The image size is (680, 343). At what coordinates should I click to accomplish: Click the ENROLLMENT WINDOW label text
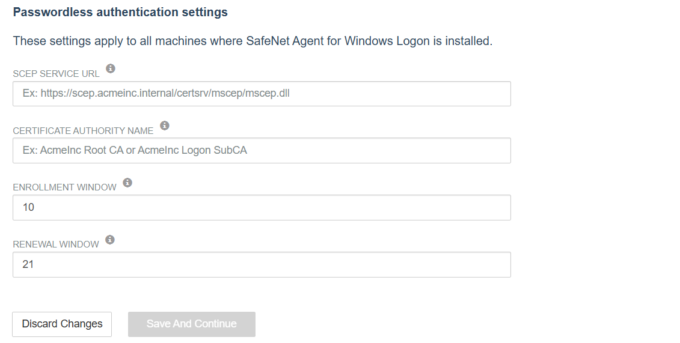tap(64, 187)
